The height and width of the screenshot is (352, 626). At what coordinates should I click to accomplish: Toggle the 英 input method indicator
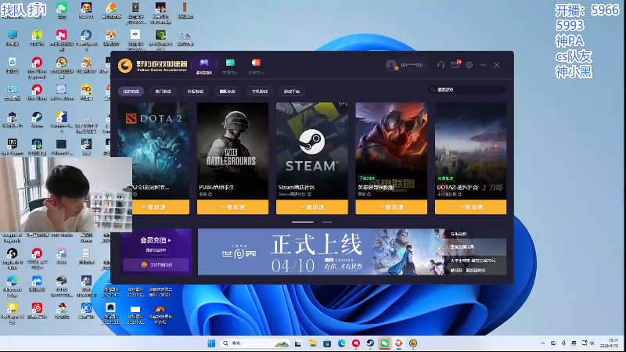coord(574,343)
